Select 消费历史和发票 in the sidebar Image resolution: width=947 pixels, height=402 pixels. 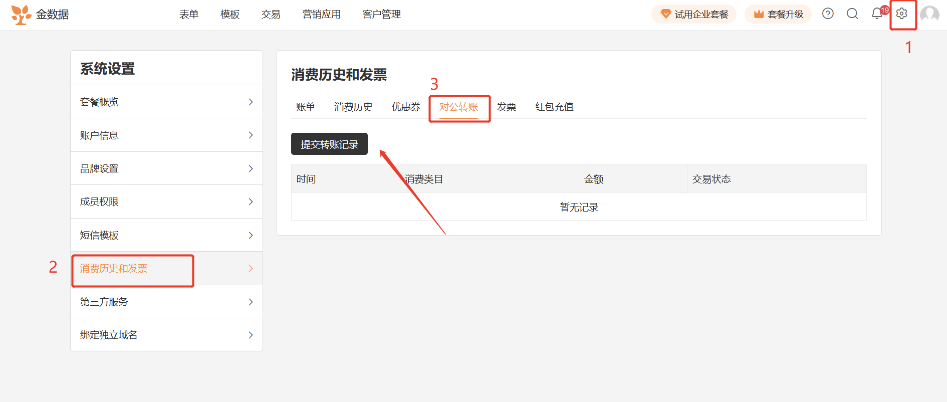pos(166,268)
